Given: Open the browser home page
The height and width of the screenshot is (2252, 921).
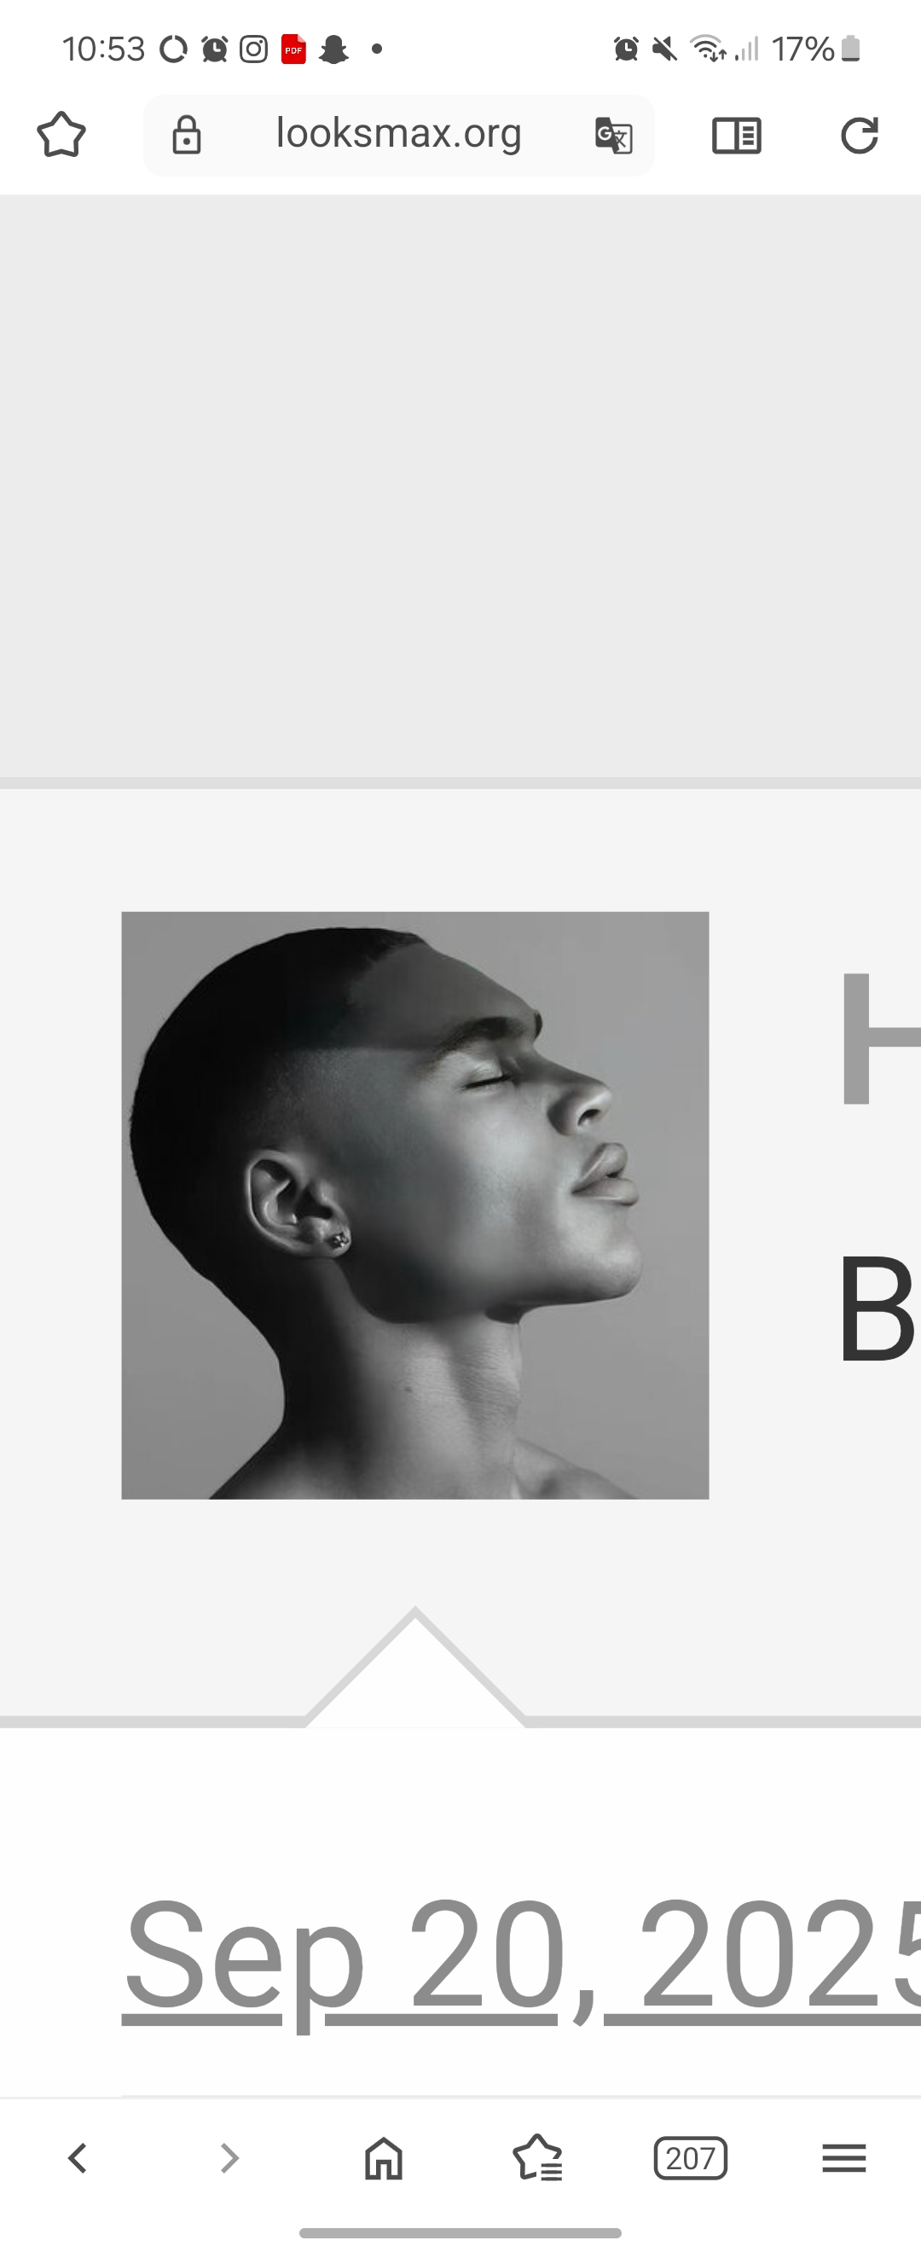Looking at the screenshot, I should [384, 2157].
